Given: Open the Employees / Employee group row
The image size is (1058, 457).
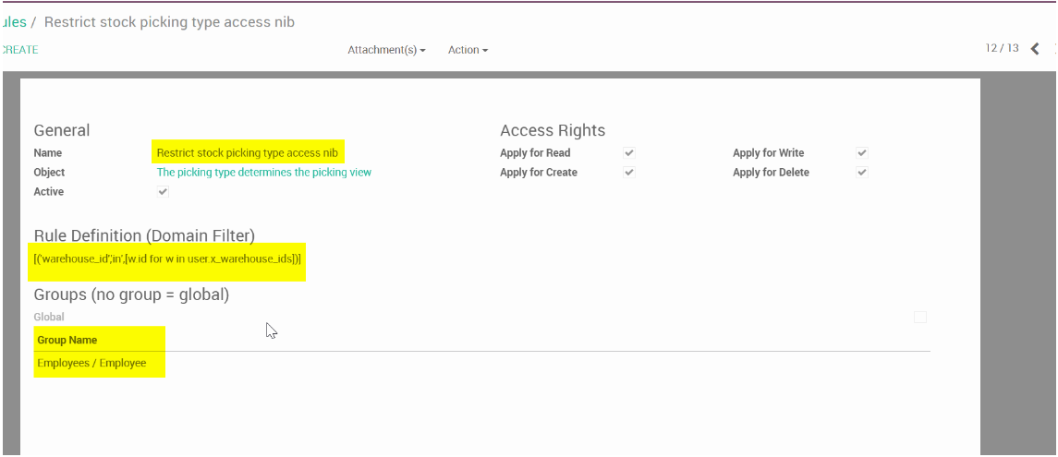Looking at the screenshot, I should click(x=91, y=364).
